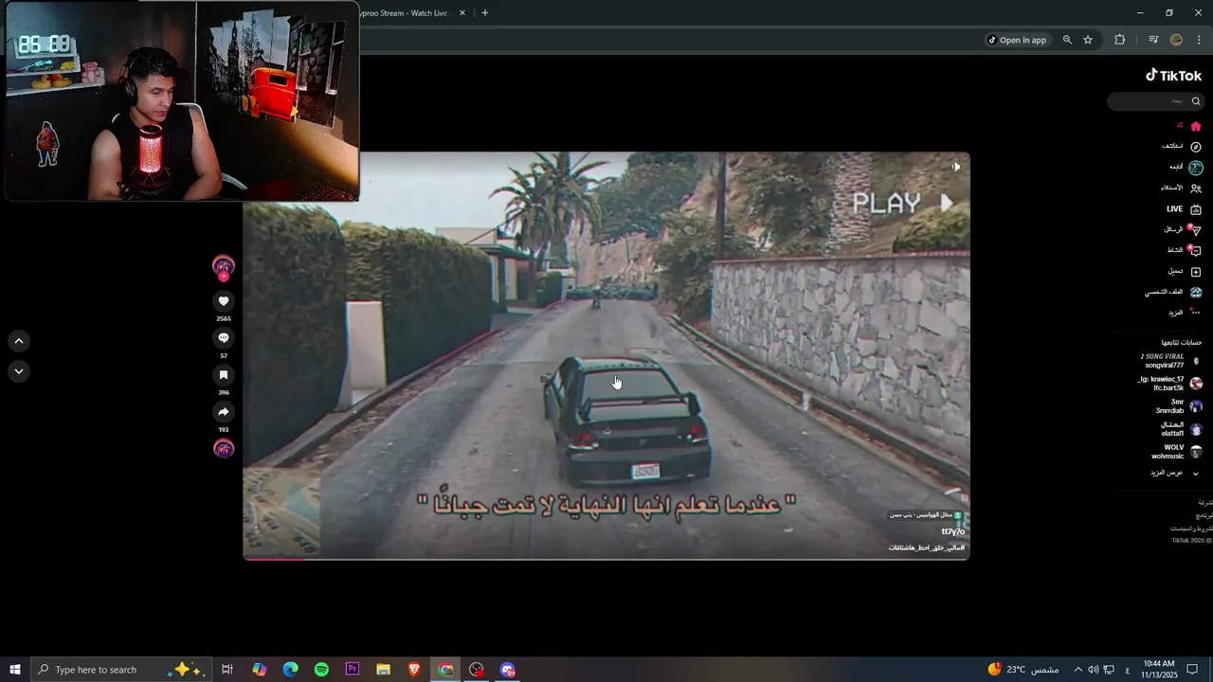The height and width of the screenshot is (682, 1213).
Task: Open elattal1 followed account
Action: (x=1181, y=429)
